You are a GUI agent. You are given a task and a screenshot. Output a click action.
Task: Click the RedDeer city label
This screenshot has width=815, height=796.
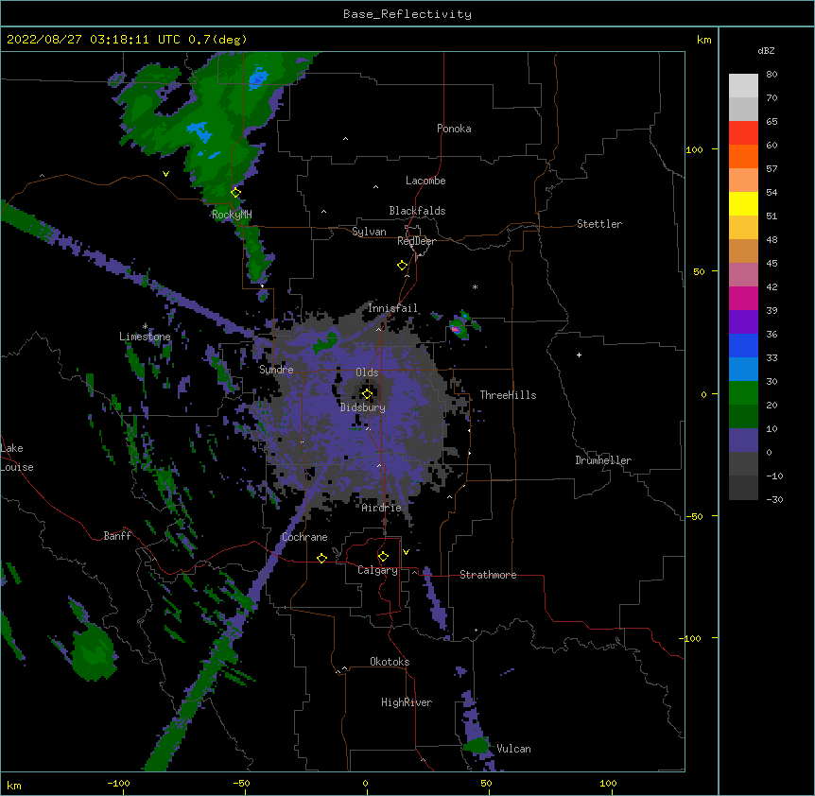pos(416,241)
